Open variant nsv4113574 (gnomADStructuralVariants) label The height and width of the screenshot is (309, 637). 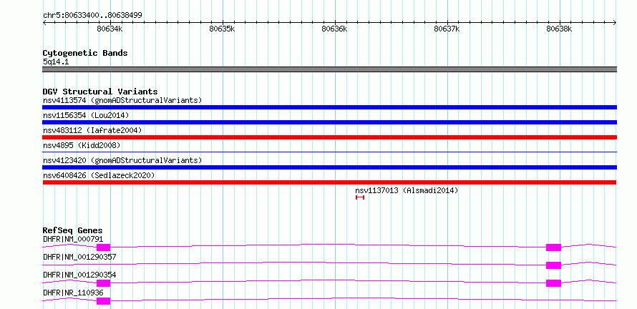(122, 100)
